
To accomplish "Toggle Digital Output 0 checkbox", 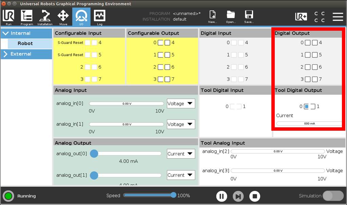I will (308, 43).
